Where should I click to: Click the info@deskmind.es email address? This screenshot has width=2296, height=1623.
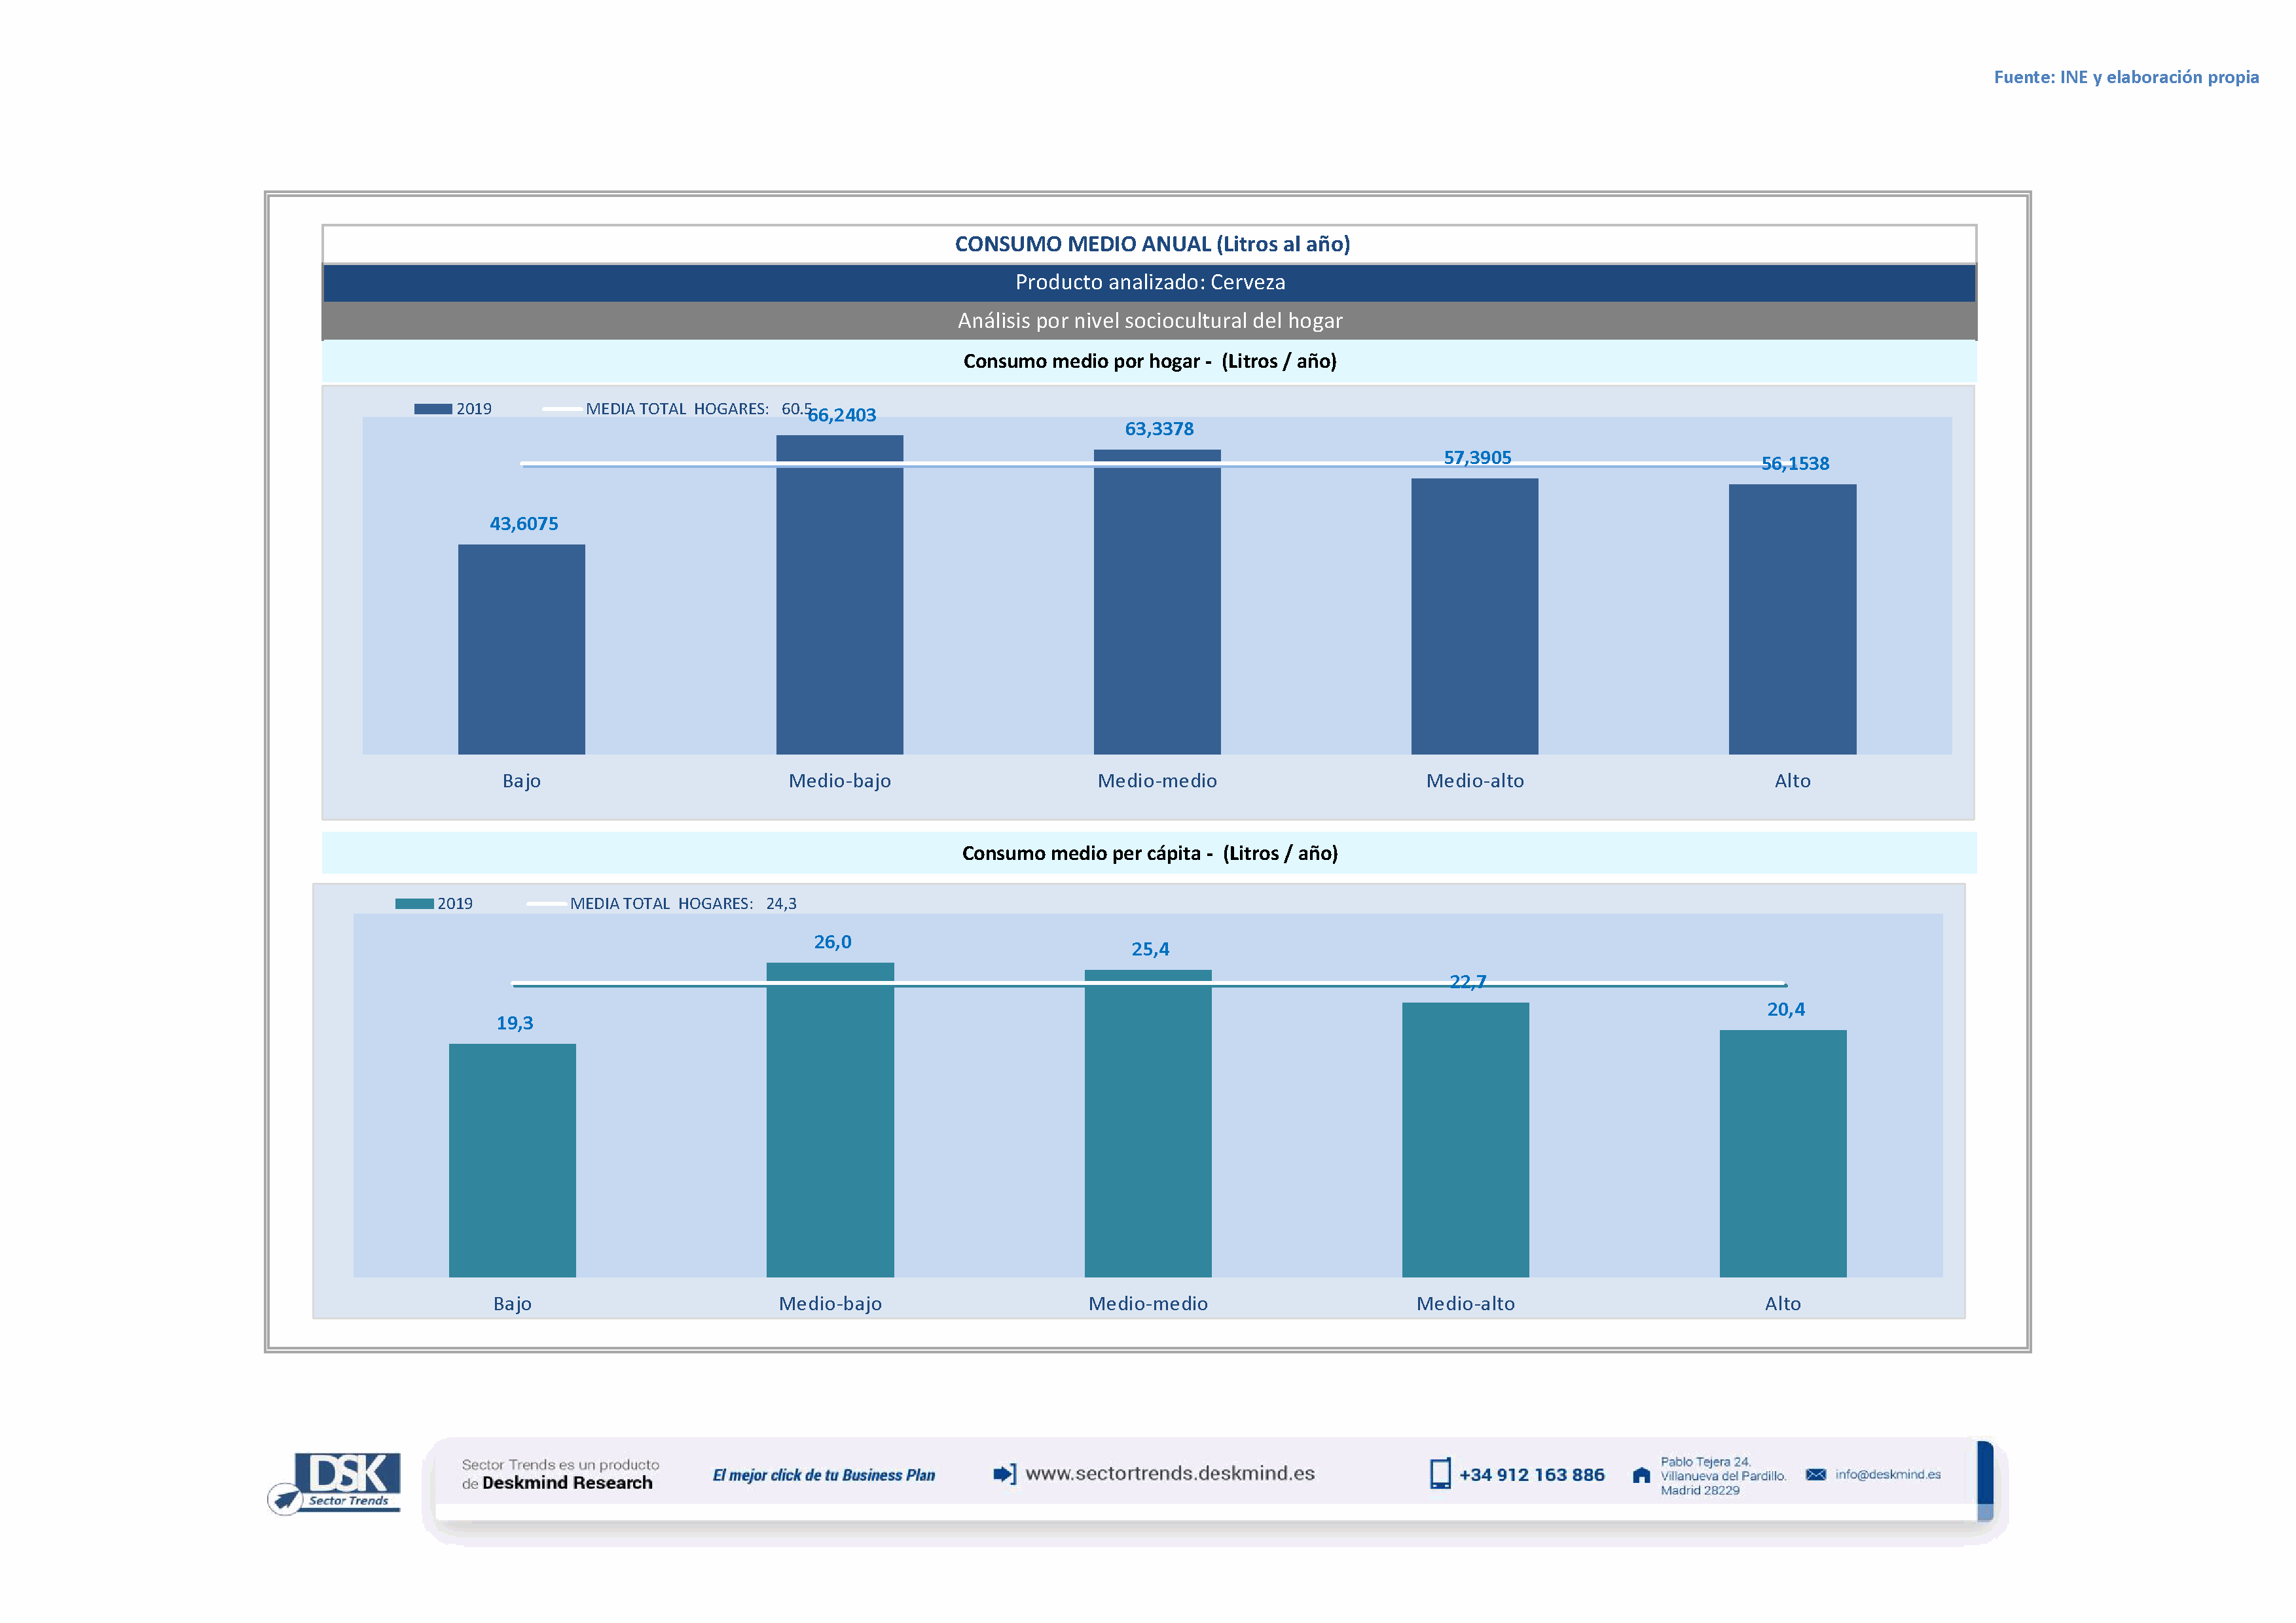[x=1888, y=1475]
